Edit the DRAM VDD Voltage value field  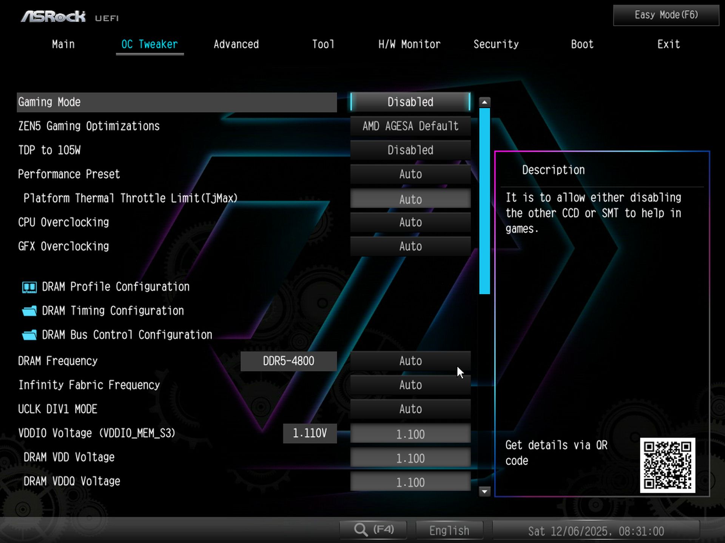pos(410,458)
